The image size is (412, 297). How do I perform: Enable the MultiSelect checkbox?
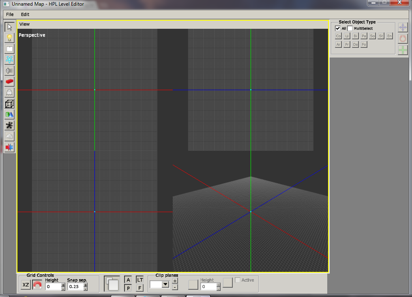pyautogui.click(x=350, y=28)
